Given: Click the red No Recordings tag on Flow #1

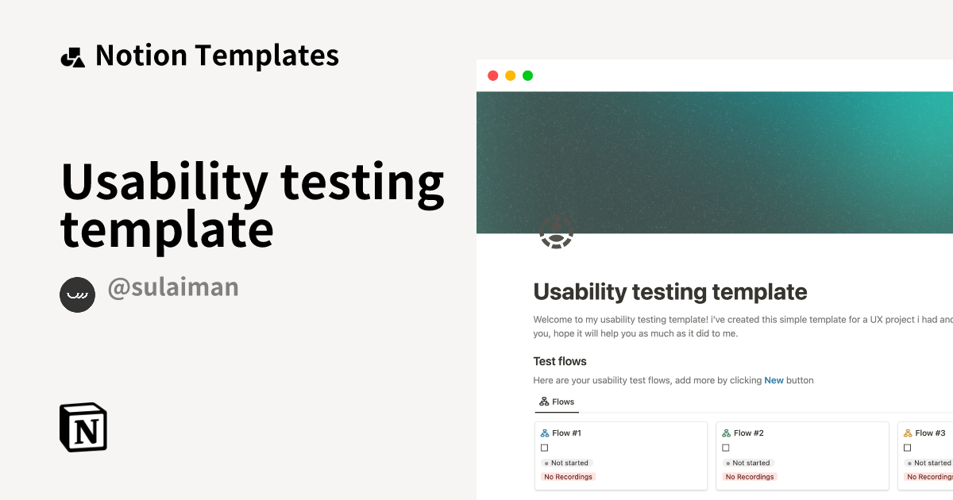Looking at the screenshot, I should (568, 476).
